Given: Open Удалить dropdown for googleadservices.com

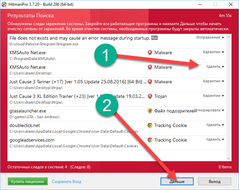Looking at the screenshot, I should point(215,140).
